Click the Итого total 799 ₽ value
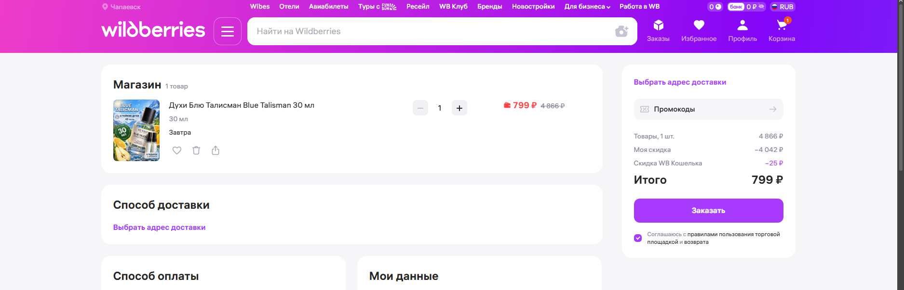The height and width of the screenshot is (290, 904). pyautogui.click(x=767, y=180)
